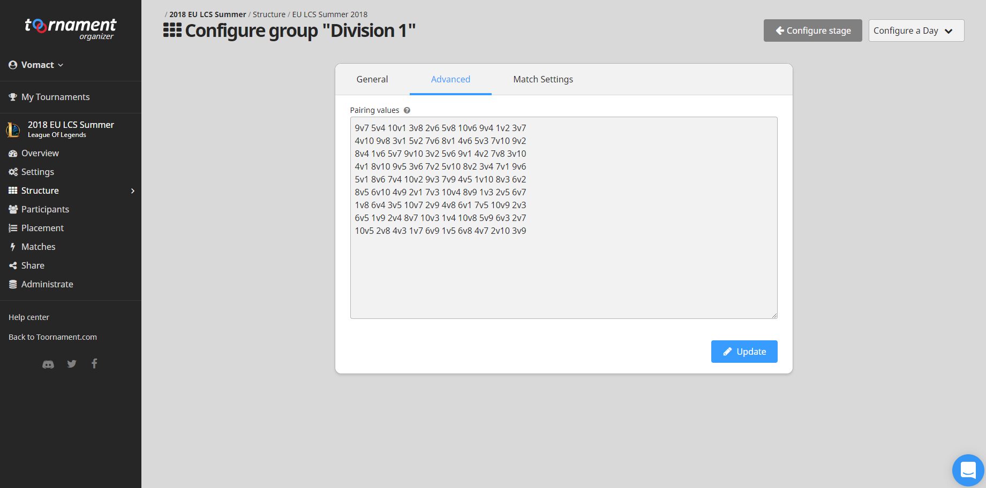Click the Update button
The height and width of the screenshot is (488, 986).
pos(744,352)
